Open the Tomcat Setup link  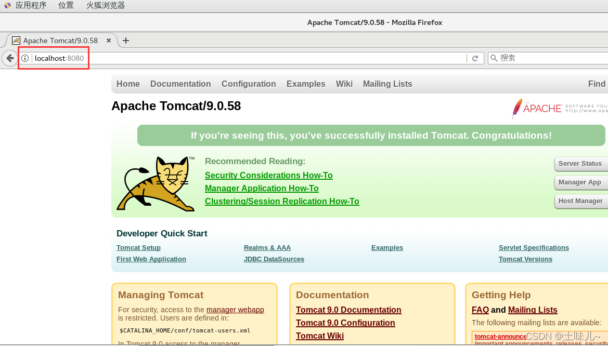138,248
